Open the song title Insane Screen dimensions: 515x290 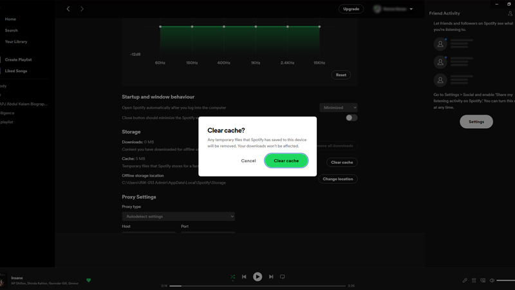pyautogui.click(x=17, y=278)
